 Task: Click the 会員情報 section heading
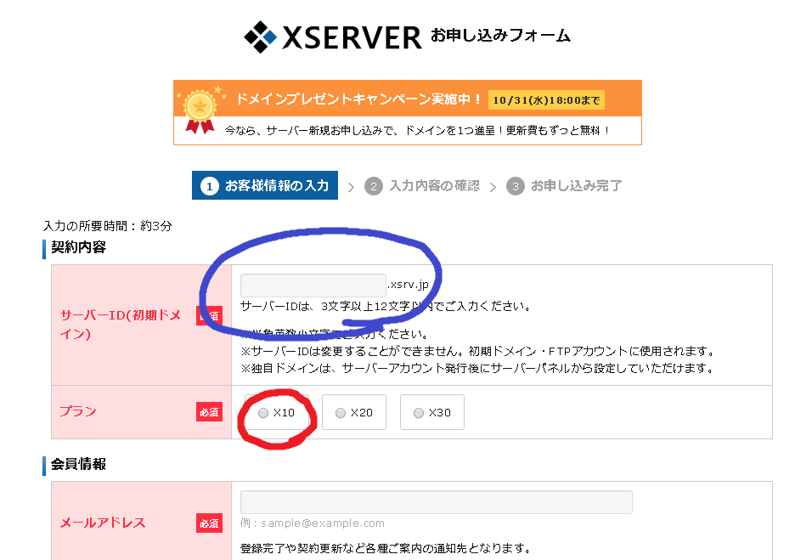click(x=78, y=464)
